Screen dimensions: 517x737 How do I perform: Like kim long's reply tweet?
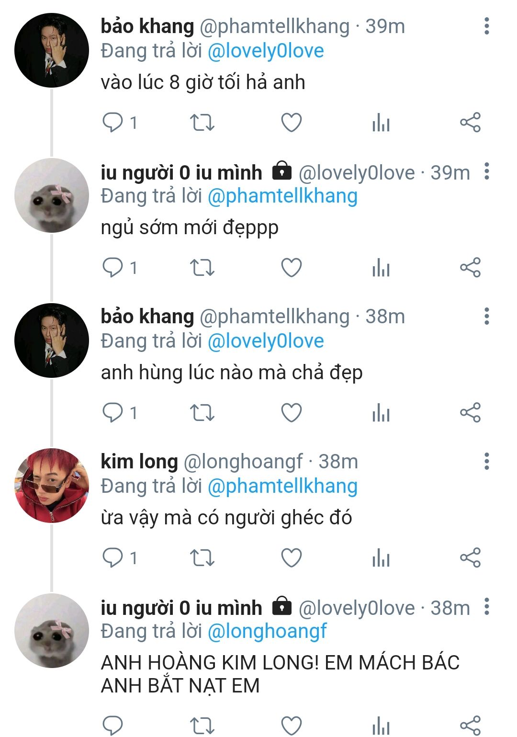[291, 557]
